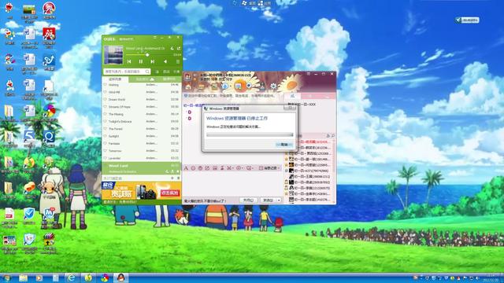Open File Explorer from the taskbar
The height and width of the screenshot is (283, 504).
23,277
